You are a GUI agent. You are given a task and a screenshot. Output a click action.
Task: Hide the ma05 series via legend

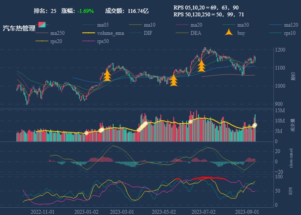click(103, 25)
